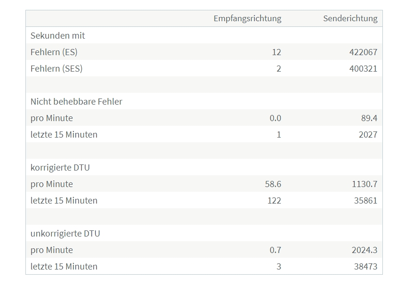Click the Fehlern (ES) row label
Viewport: 405px width, 286px height.
coord(54,52)
